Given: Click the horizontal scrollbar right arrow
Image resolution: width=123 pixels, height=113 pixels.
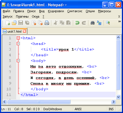Looking at the screenshot, I should [x=113, y=102].
